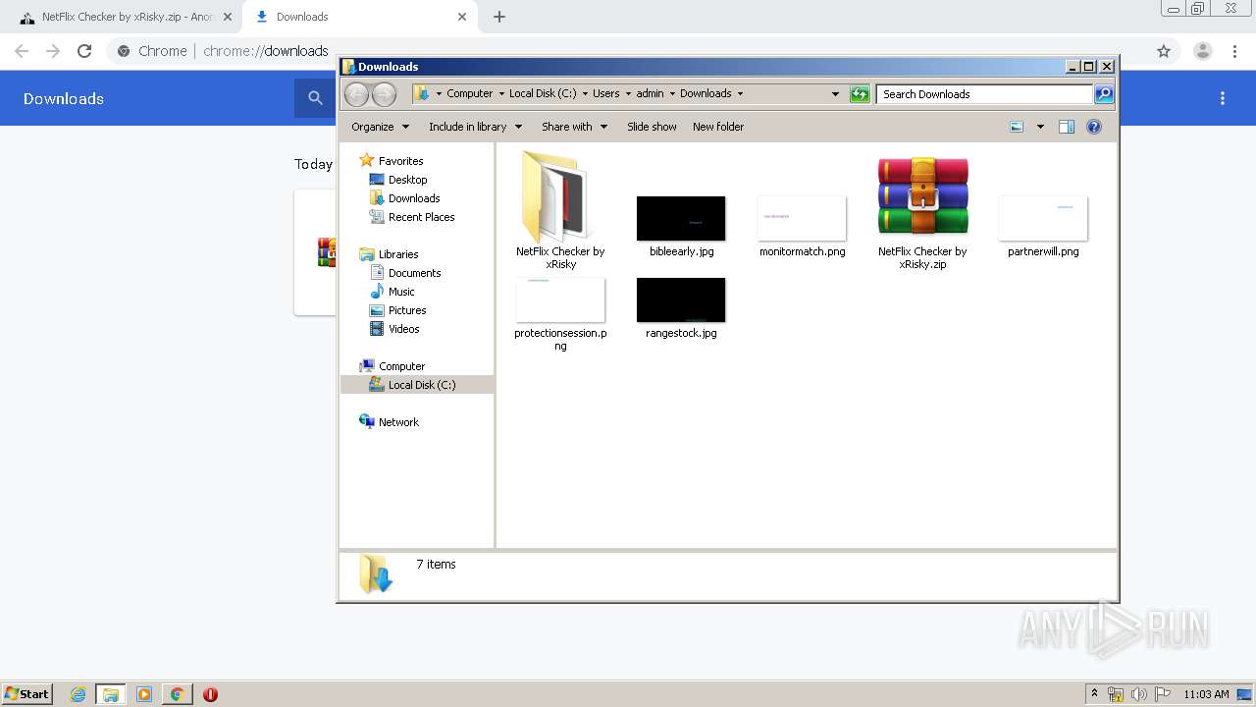Click the Change your view icon
1256x707 pixels.
[1017, 127]
